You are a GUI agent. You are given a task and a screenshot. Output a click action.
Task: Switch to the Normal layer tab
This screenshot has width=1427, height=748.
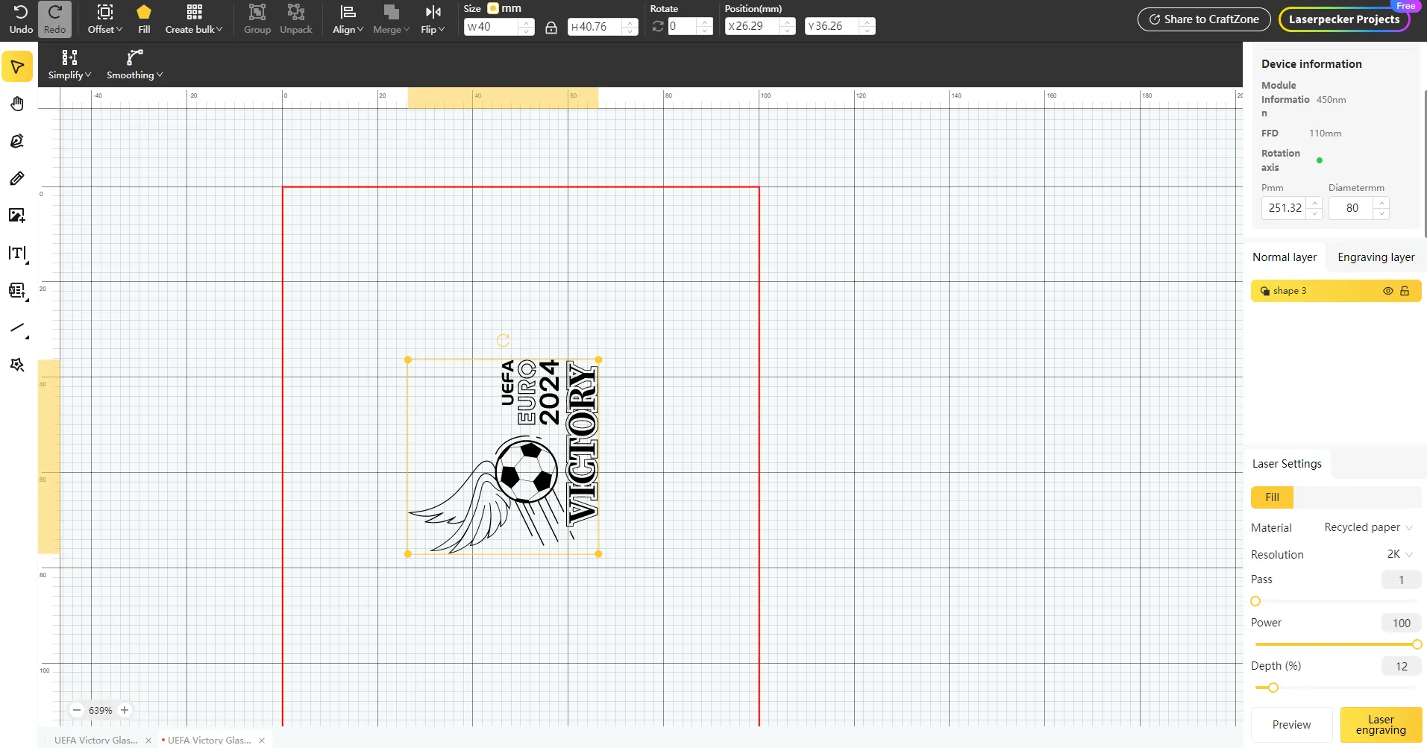coord(1285,257)
